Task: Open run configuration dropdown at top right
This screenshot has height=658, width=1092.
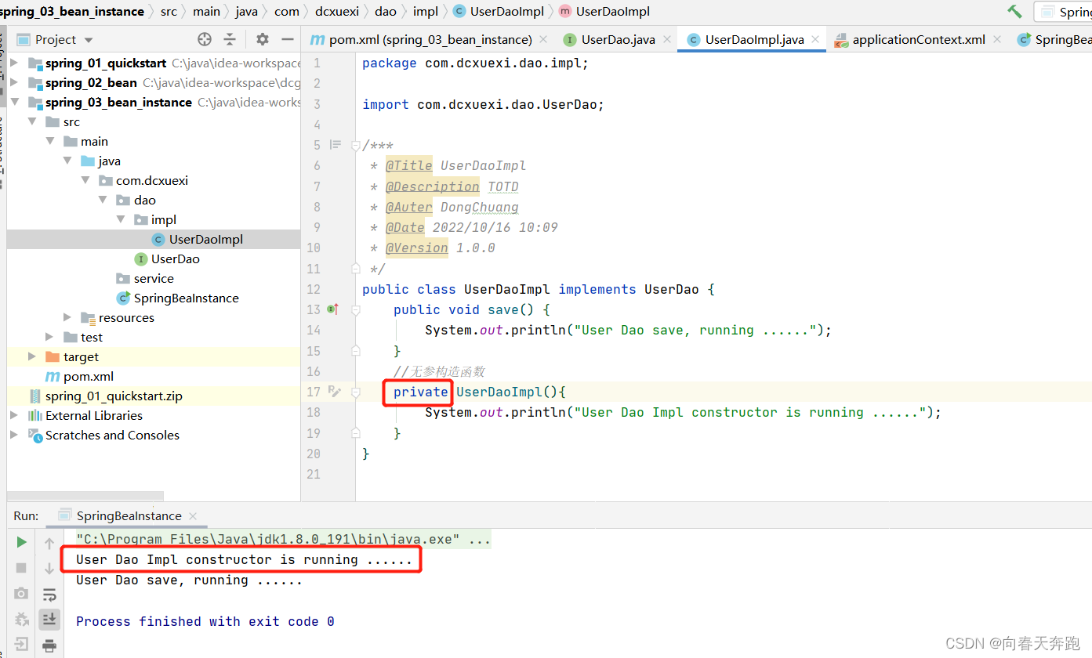Action: tap(1063, 12)
